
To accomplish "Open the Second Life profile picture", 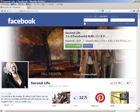I will pos(15,75).
